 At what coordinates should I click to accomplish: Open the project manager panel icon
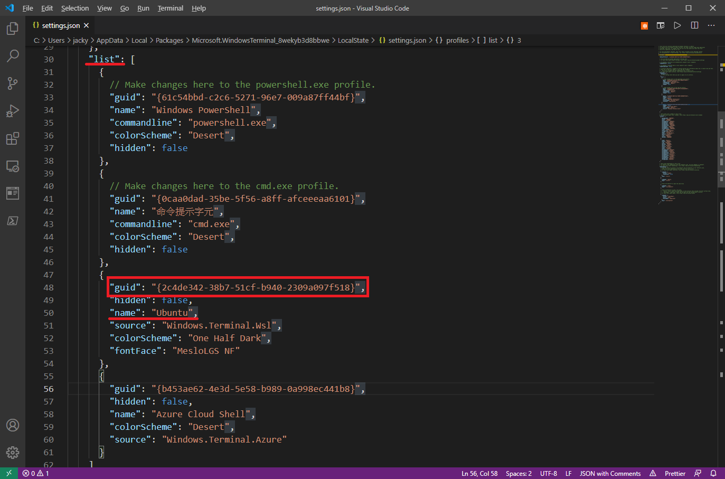click(13, 193)
